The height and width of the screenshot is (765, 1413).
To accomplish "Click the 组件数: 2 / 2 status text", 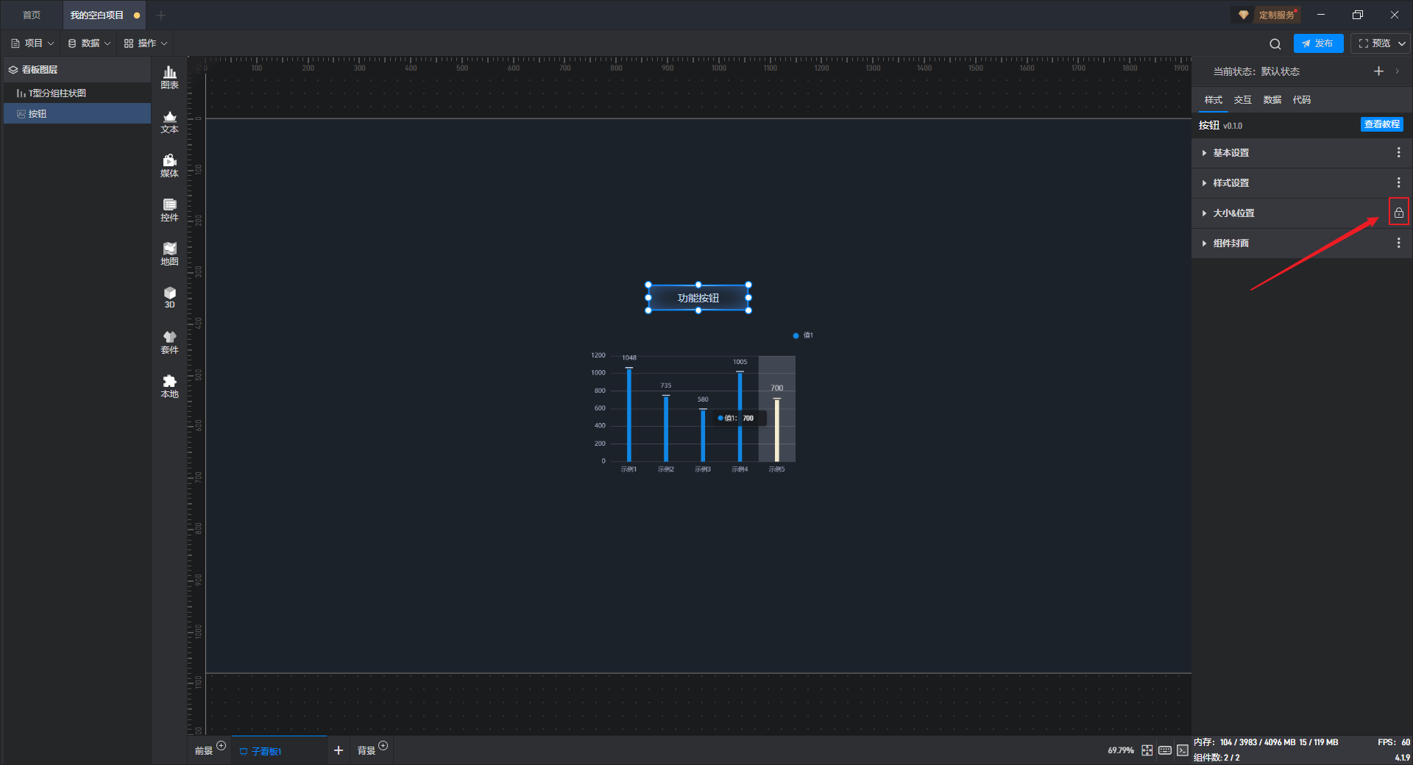I will (1217, 758).
